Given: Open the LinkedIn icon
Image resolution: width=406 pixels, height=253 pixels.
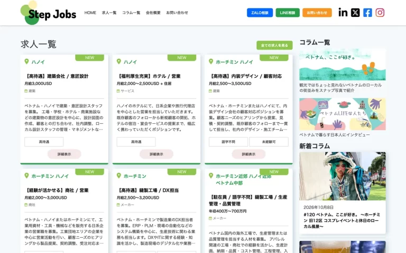Looking at the screenshot, I should tap(343, 13).
